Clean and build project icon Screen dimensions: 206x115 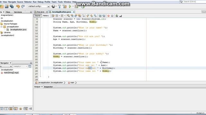65,6
